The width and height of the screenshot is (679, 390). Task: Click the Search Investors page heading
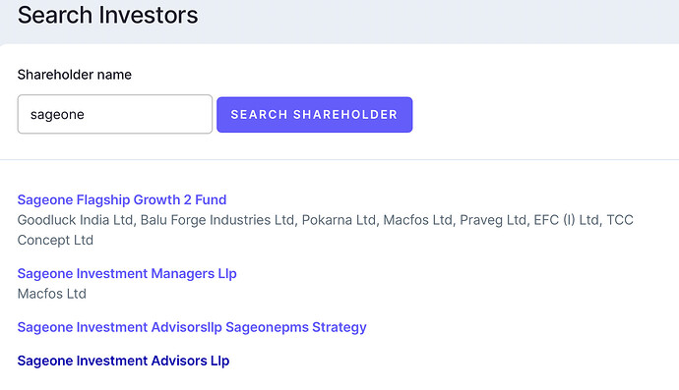coord(108,15)
